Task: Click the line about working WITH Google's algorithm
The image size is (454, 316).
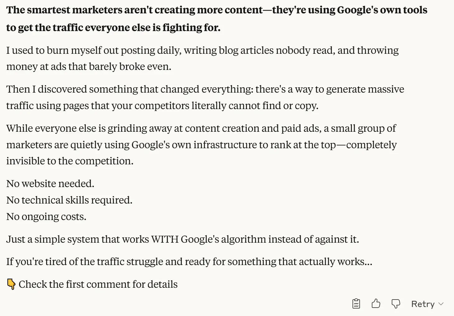Action: click(182, 239)
